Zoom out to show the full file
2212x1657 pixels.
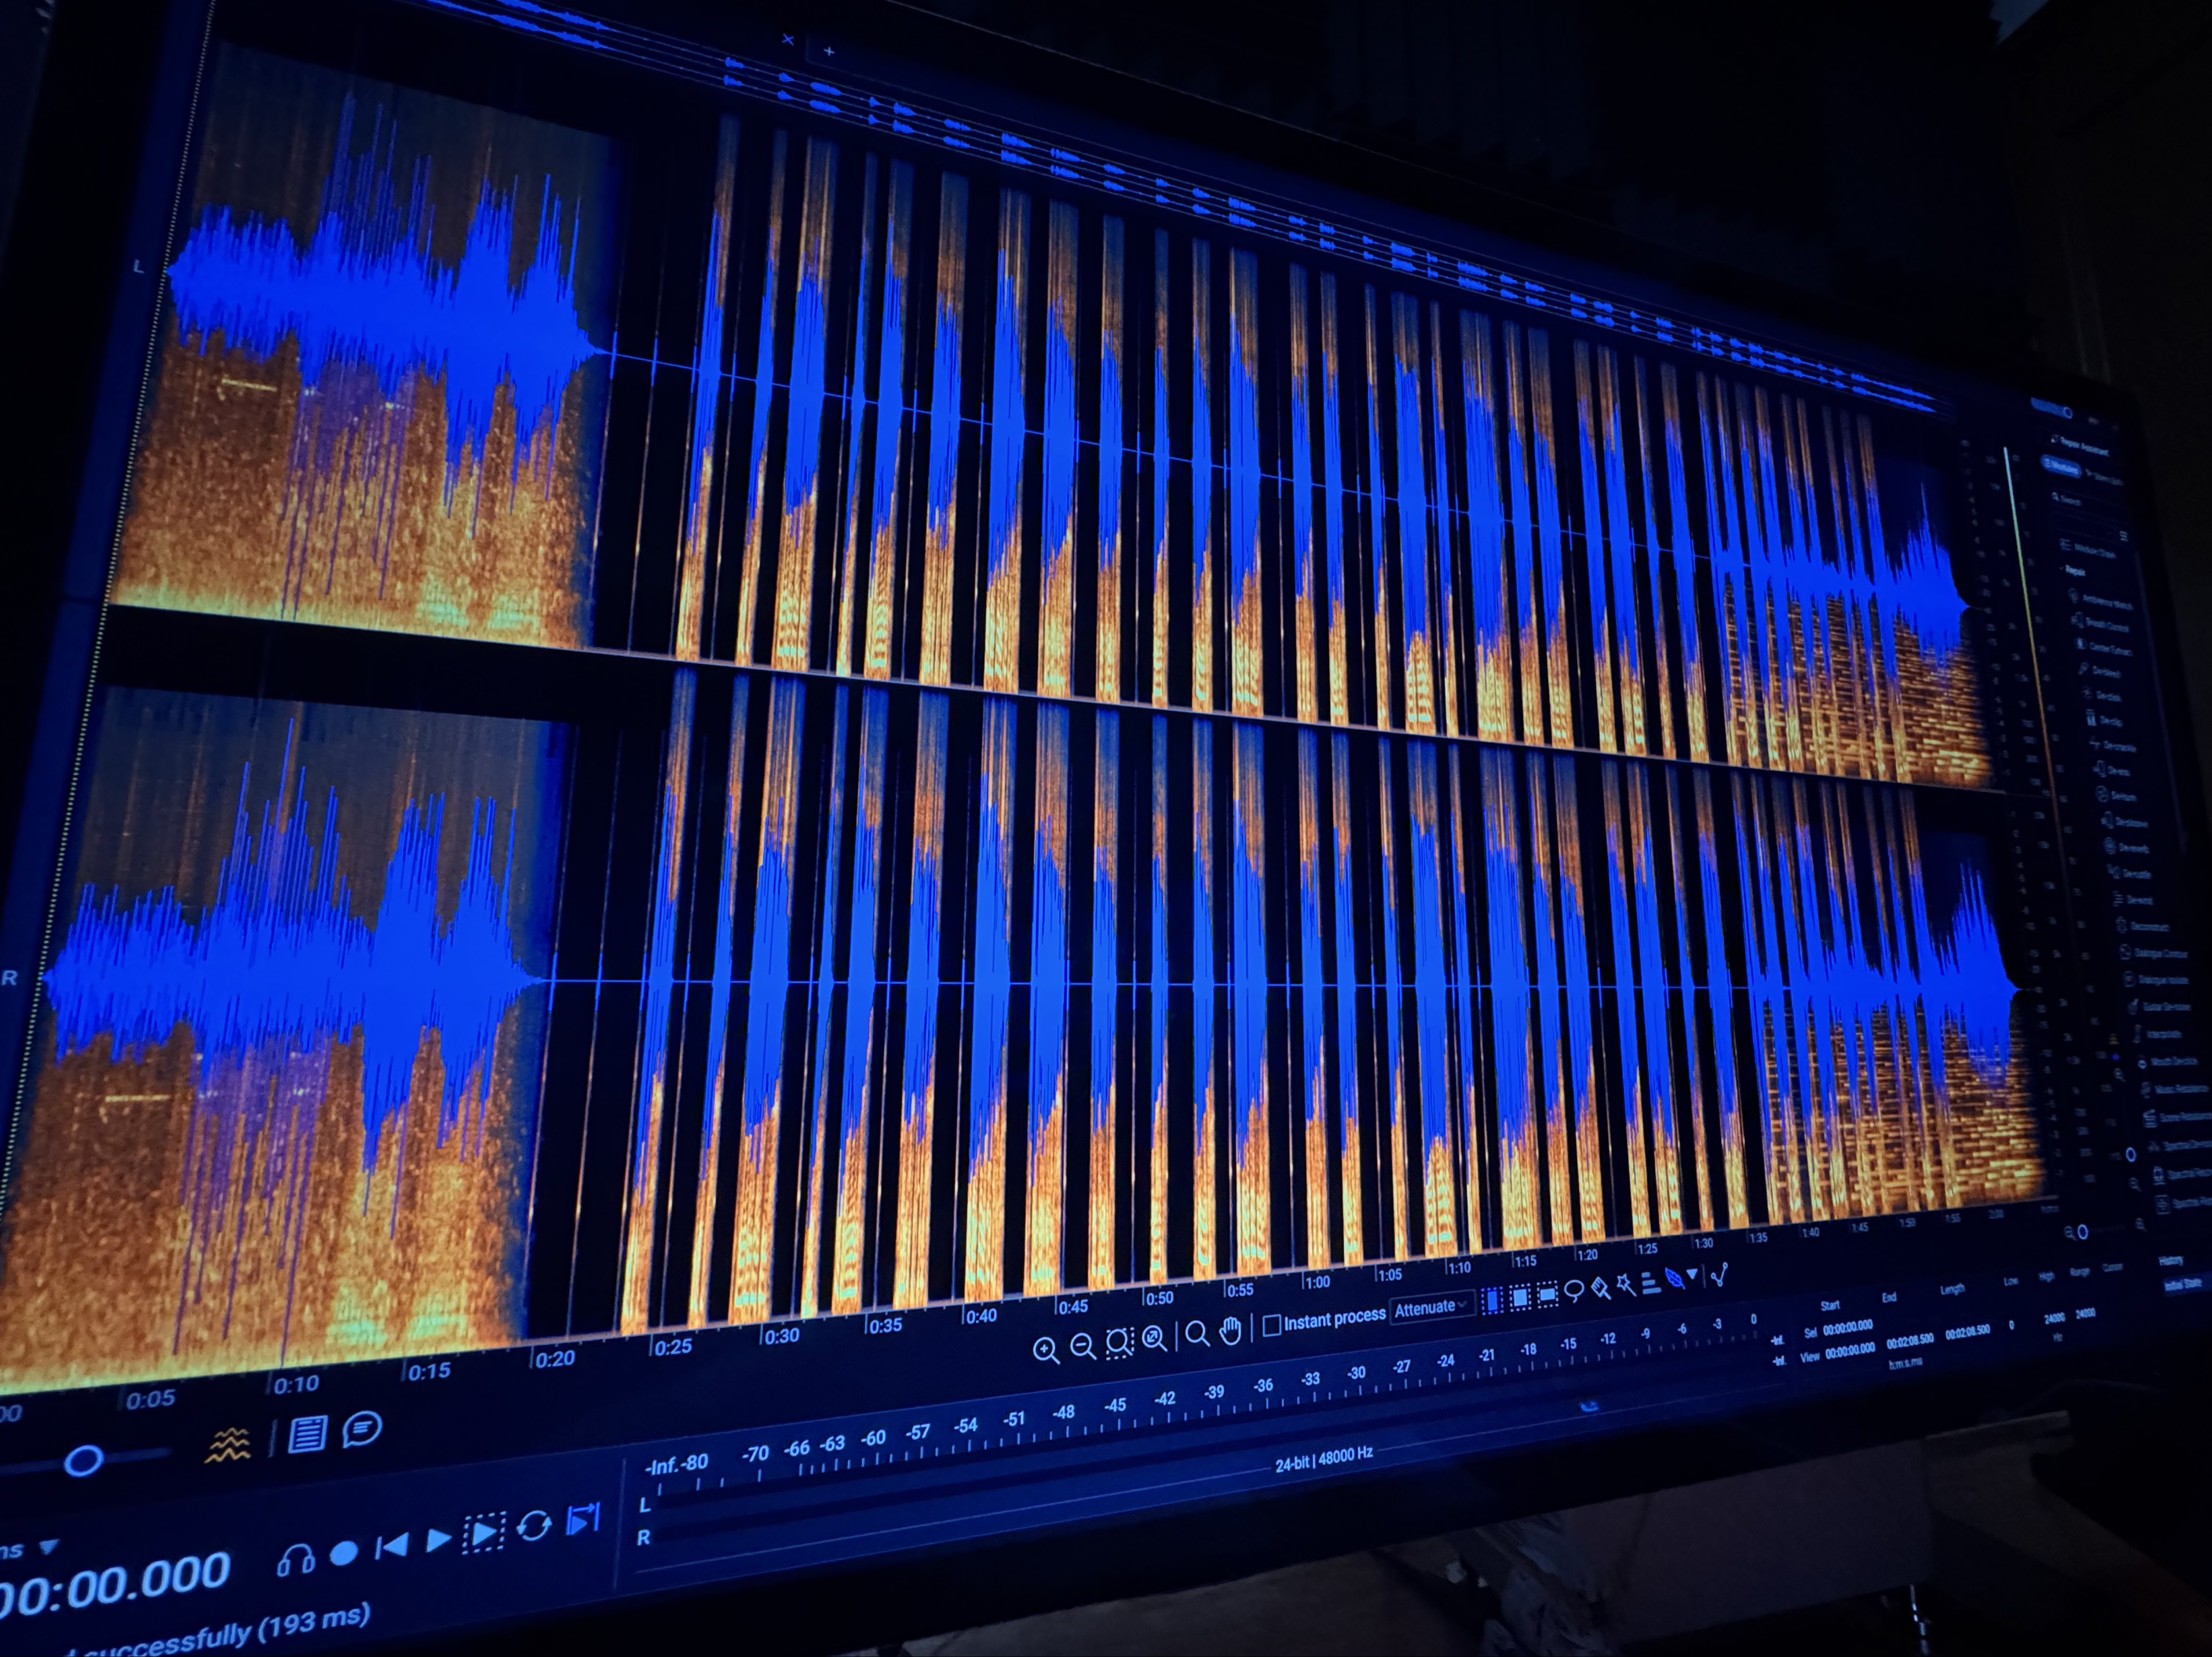[x=1155, y=1337]
